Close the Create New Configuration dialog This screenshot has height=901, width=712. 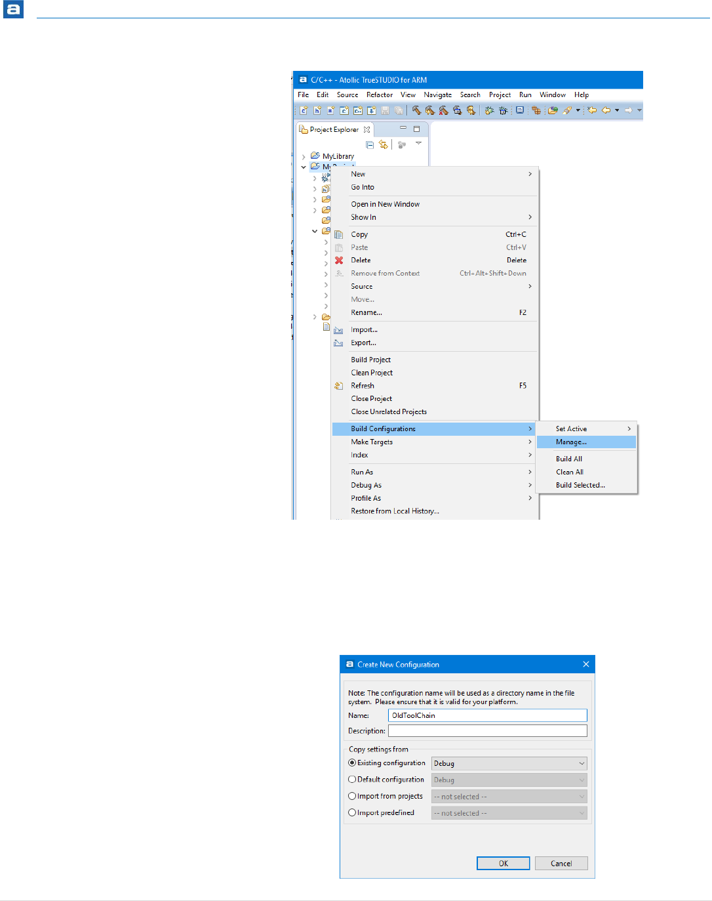point(586,664)
